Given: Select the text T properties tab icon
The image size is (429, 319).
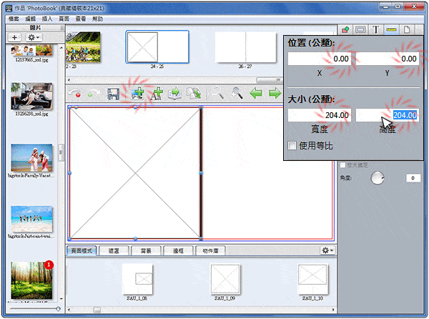Looking at the screenshot, I should coord(375,29).
